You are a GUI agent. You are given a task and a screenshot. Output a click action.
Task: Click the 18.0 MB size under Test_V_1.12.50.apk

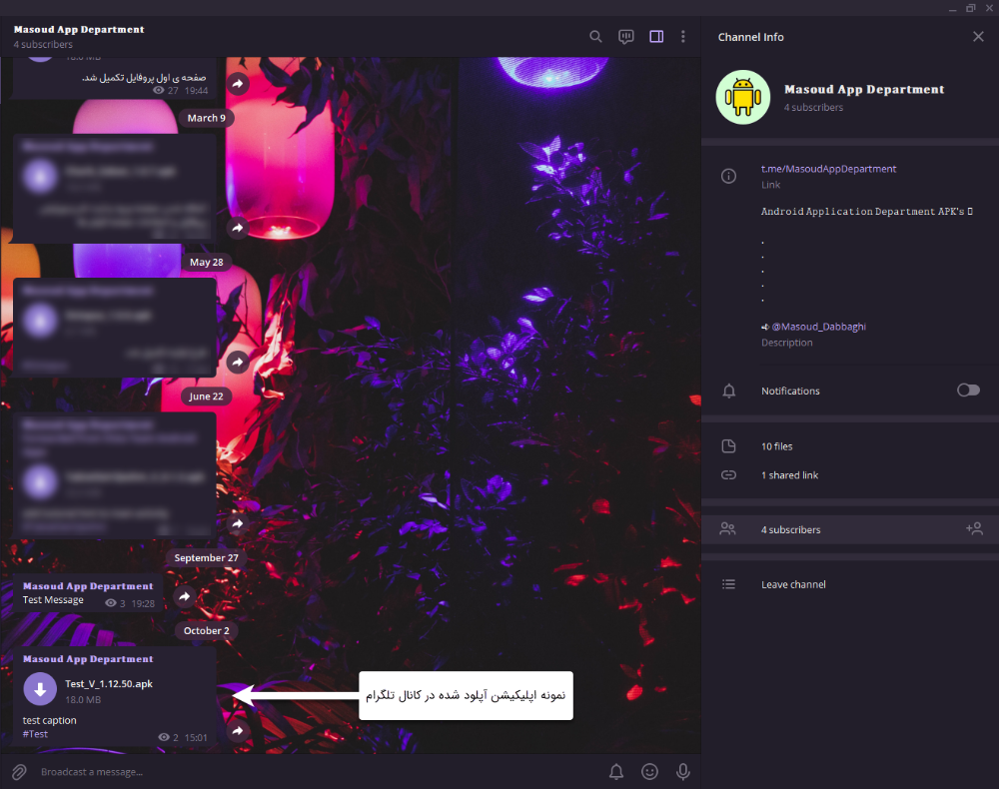pyautogui.click(x=83, y=699)
